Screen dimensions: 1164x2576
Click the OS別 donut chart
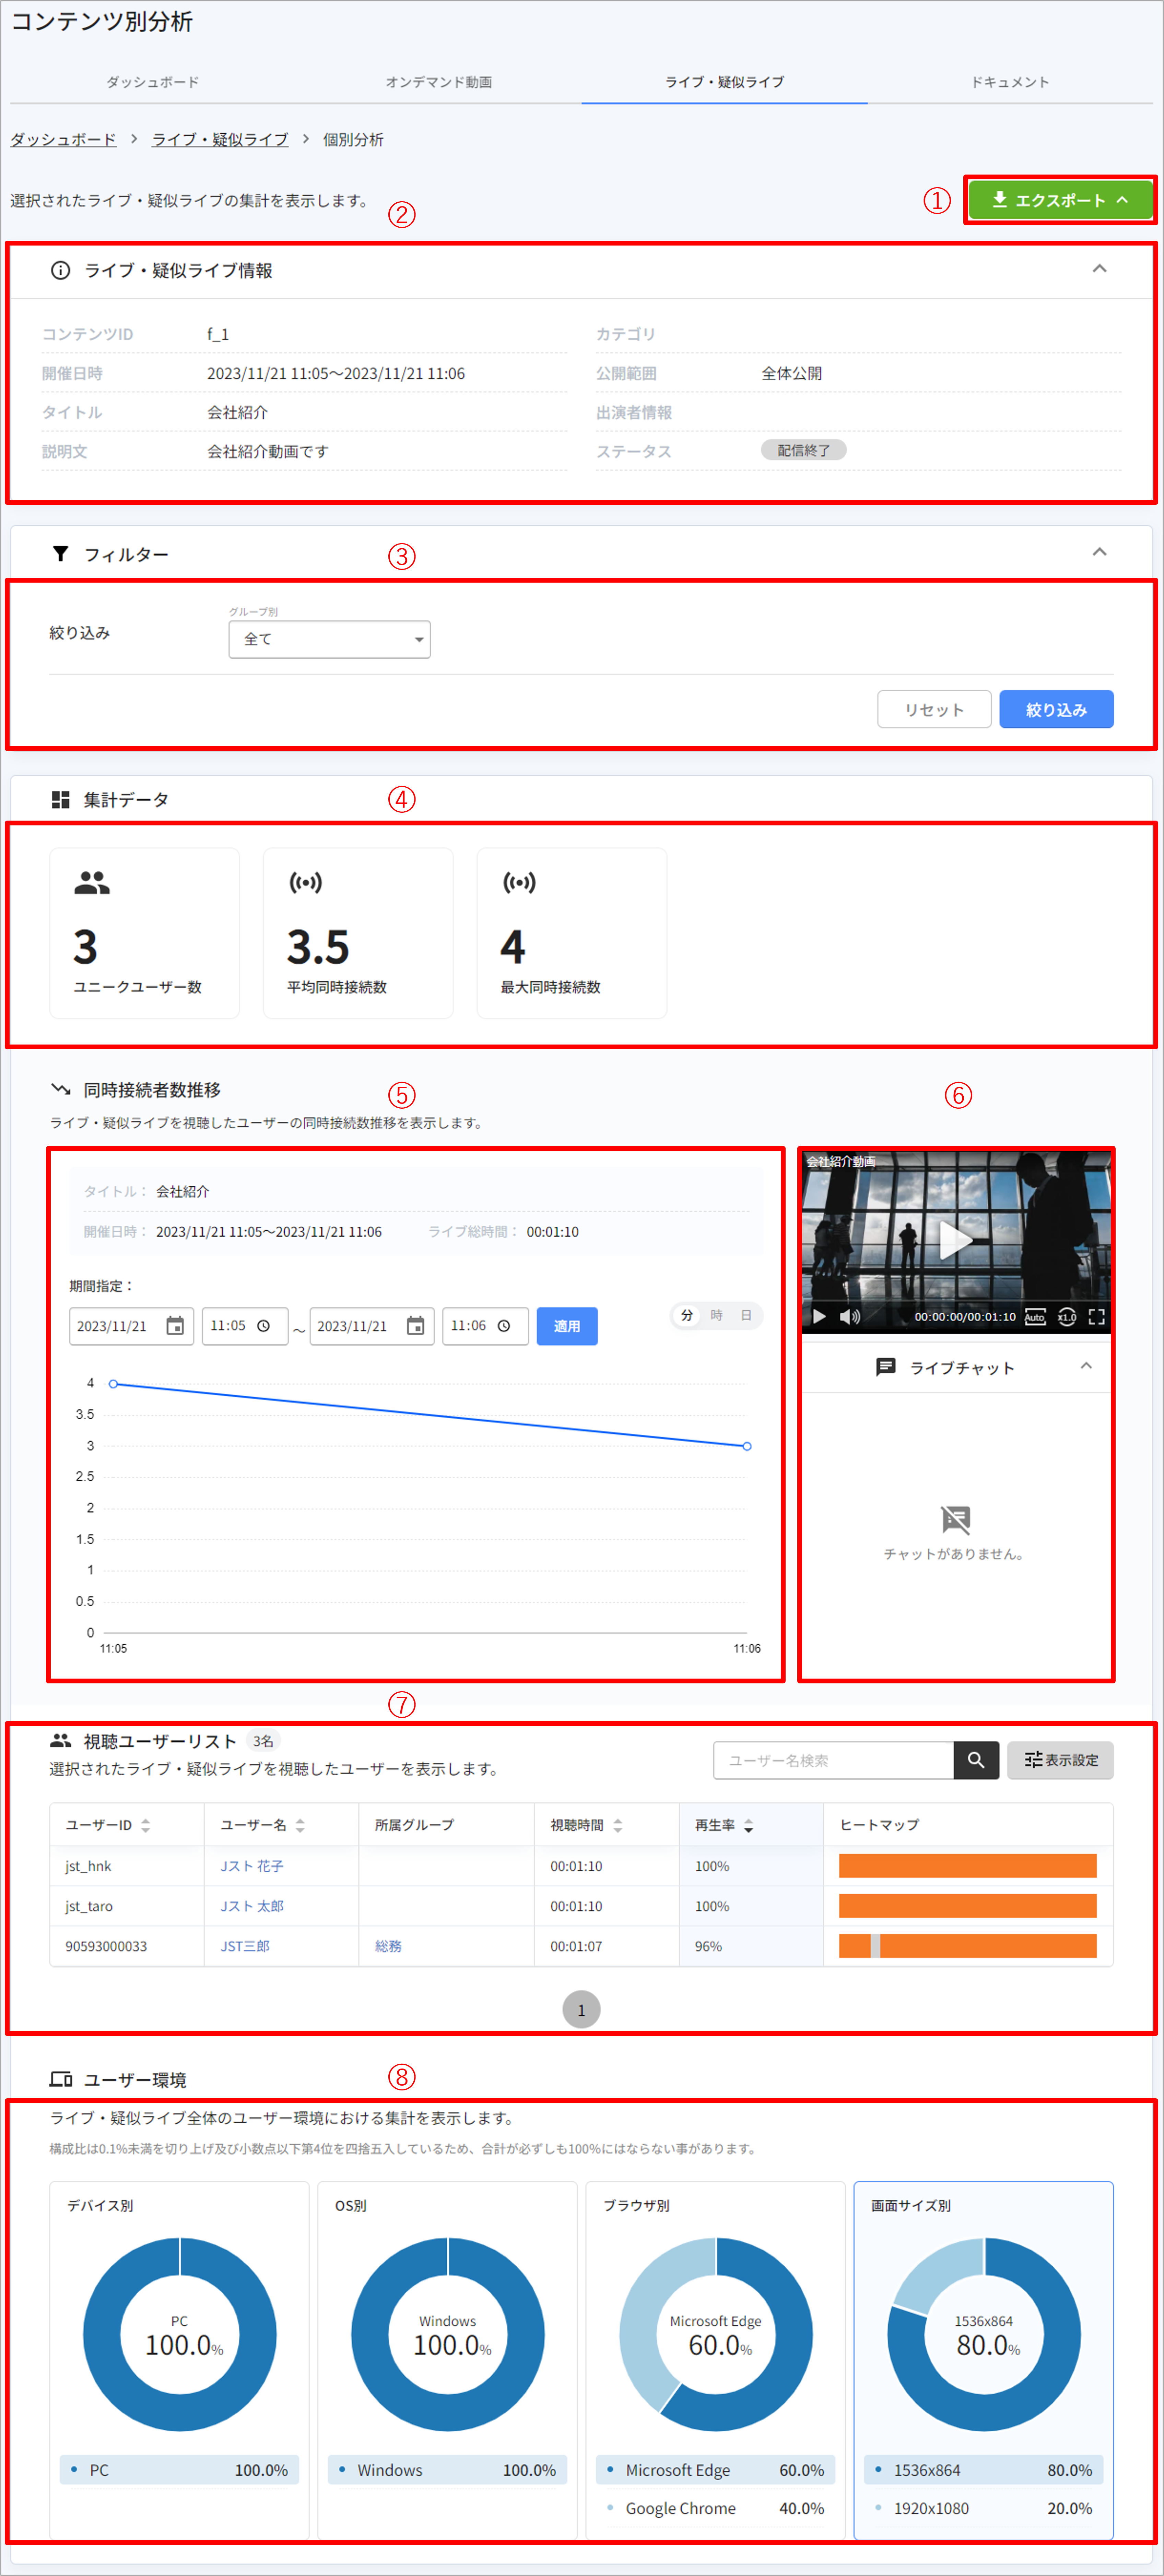coord(448,2335)
